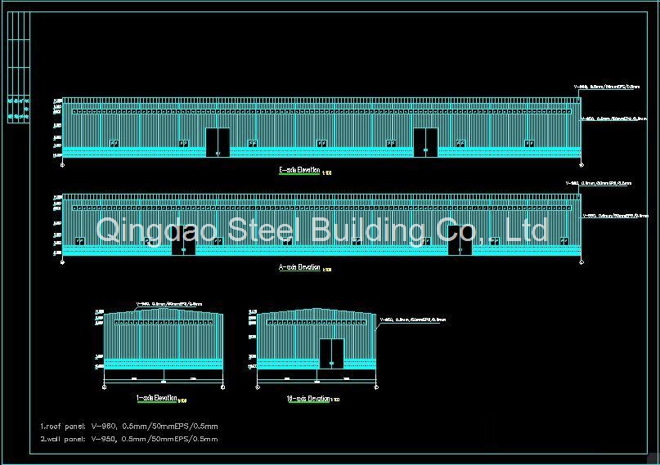Select scale label beside 1-axis Elevation title
The height and width of the screenshot is (465, 660).
[182, 400]
